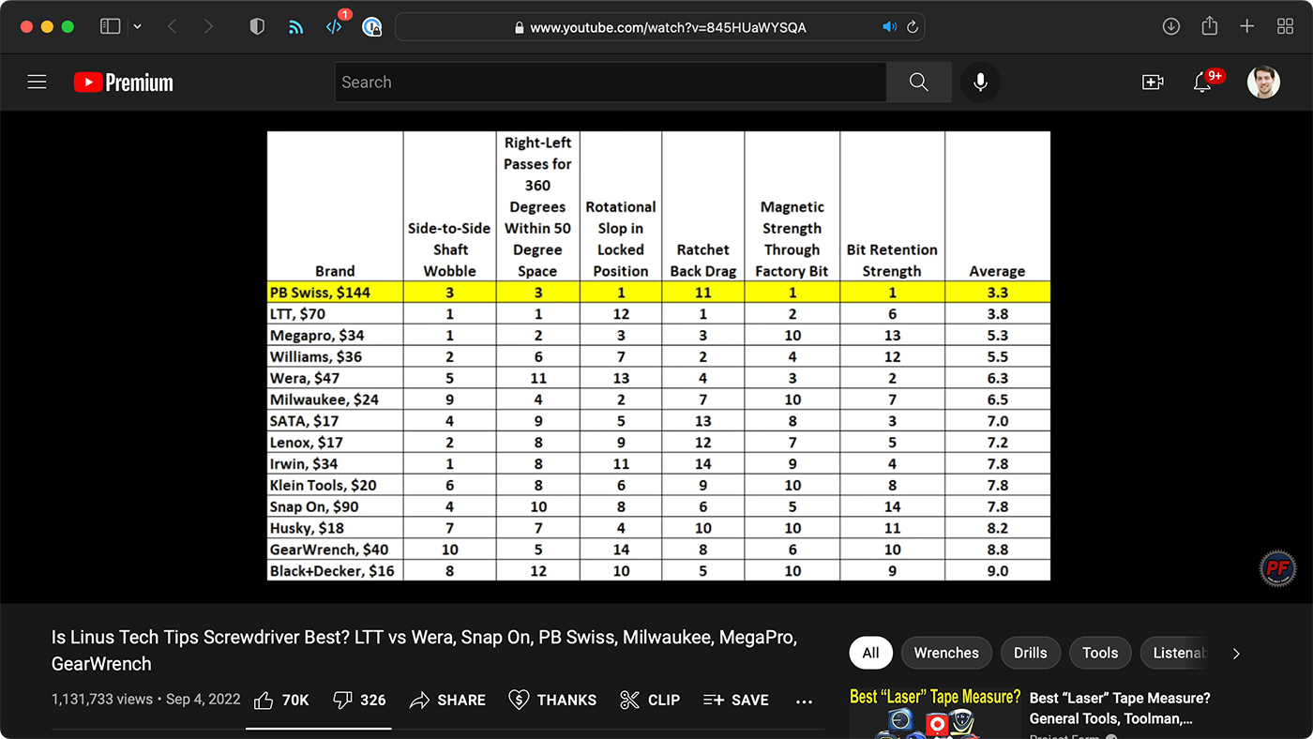Toggle the Safari sidebar button

111,26
